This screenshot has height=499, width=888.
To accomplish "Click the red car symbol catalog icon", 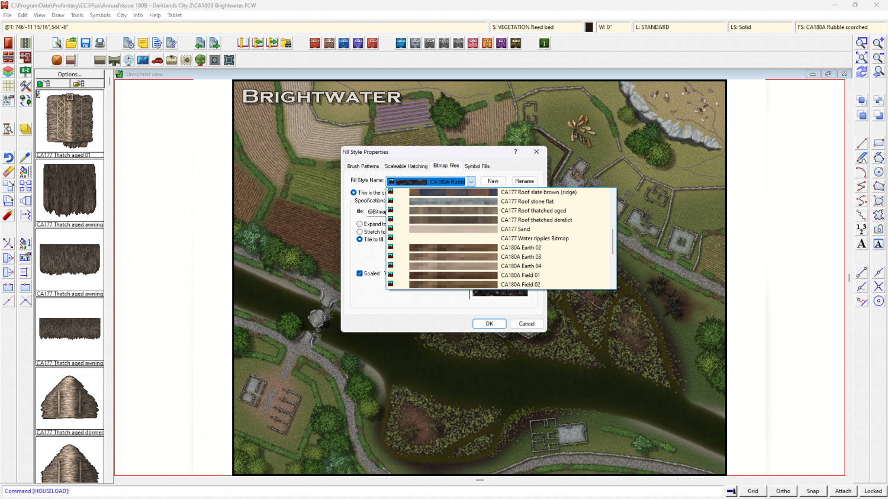I will pos(157,60).
